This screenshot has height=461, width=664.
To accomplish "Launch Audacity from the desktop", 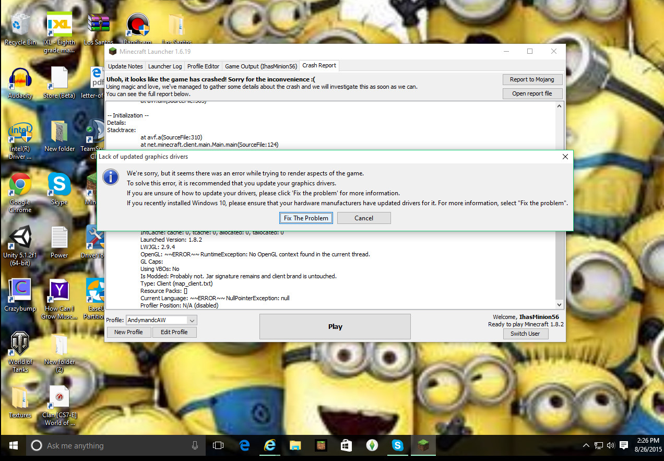I will click(x=20, y=82).
